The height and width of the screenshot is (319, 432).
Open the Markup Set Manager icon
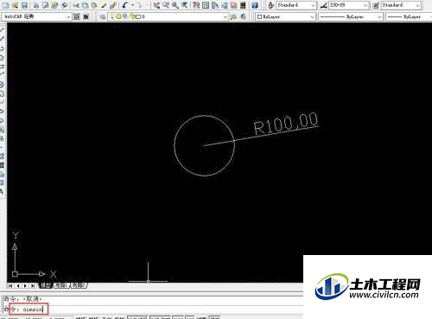click(233, 5)
